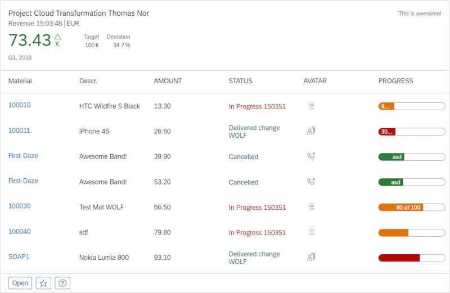Click the amount 93.10

click(x=163, y=258)
